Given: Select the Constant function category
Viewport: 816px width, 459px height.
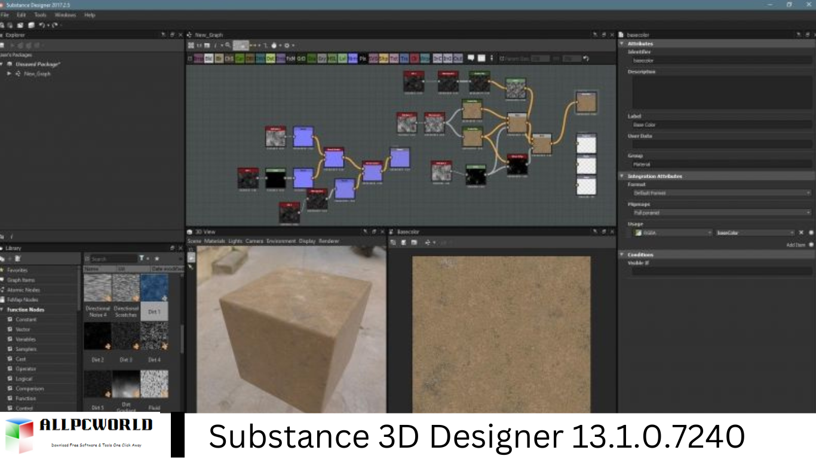Looking at the screenshot, I should point(26,320).
